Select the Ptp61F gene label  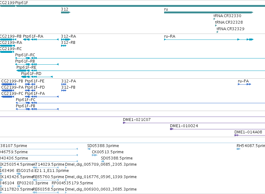21,3
